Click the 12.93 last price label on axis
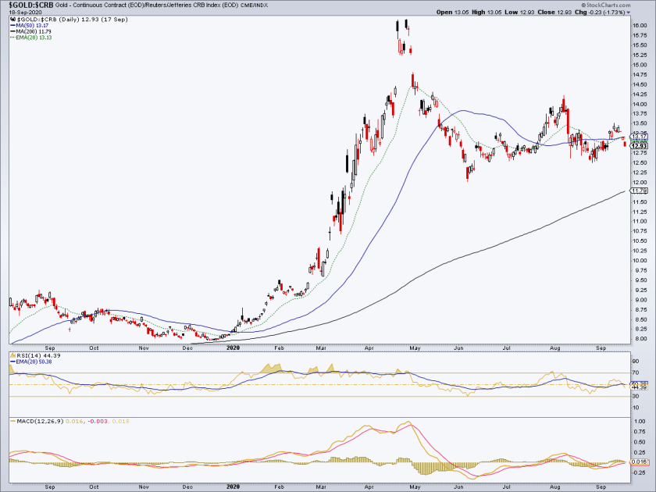Screen dimensions: 656x492 (640, 146)
